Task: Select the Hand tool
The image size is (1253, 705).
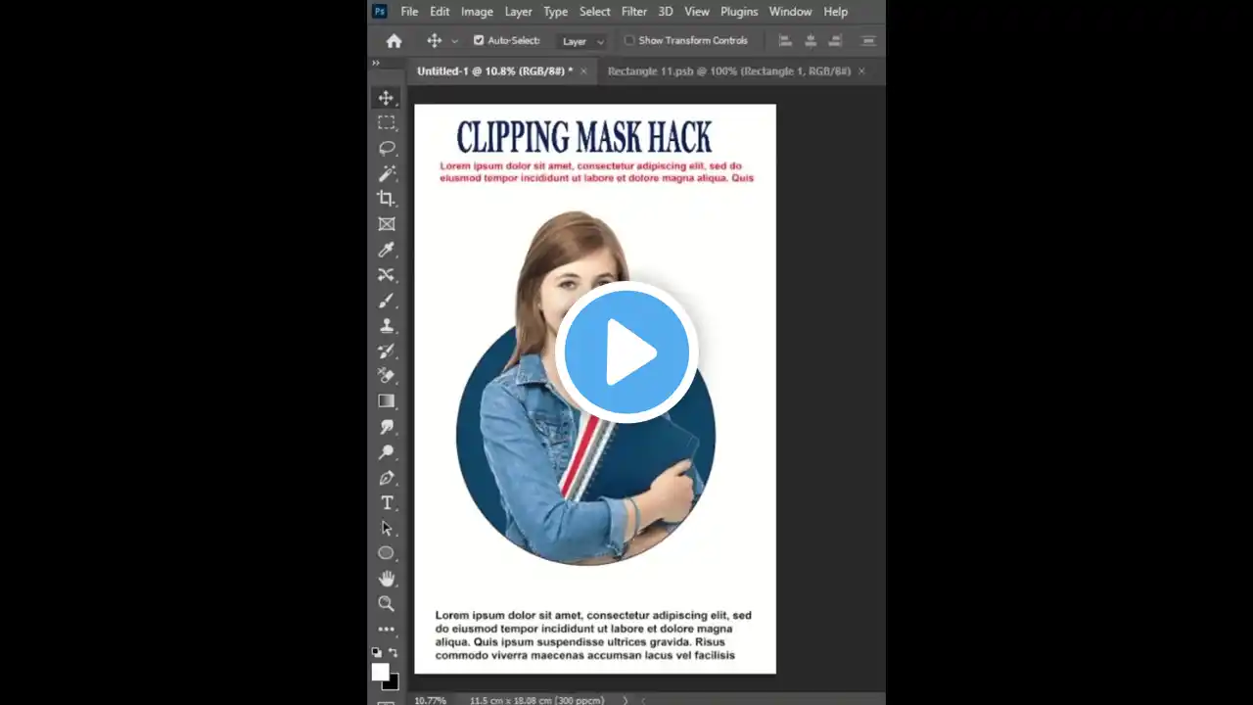Action: [387, 579]
